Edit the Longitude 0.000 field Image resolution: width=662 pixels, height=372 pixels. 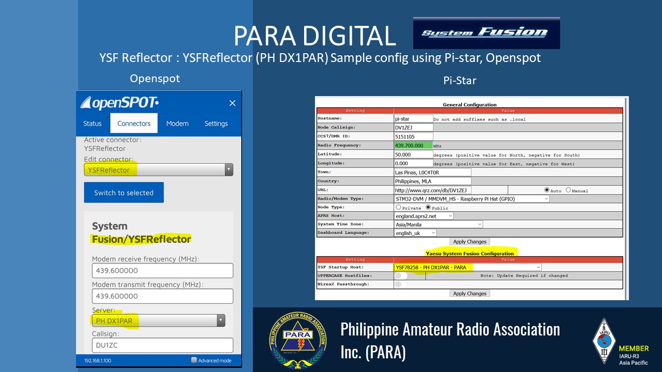click(413, 163)
